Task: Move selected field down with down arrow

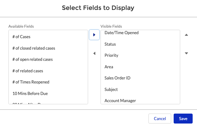Action: tap(186, 53)
